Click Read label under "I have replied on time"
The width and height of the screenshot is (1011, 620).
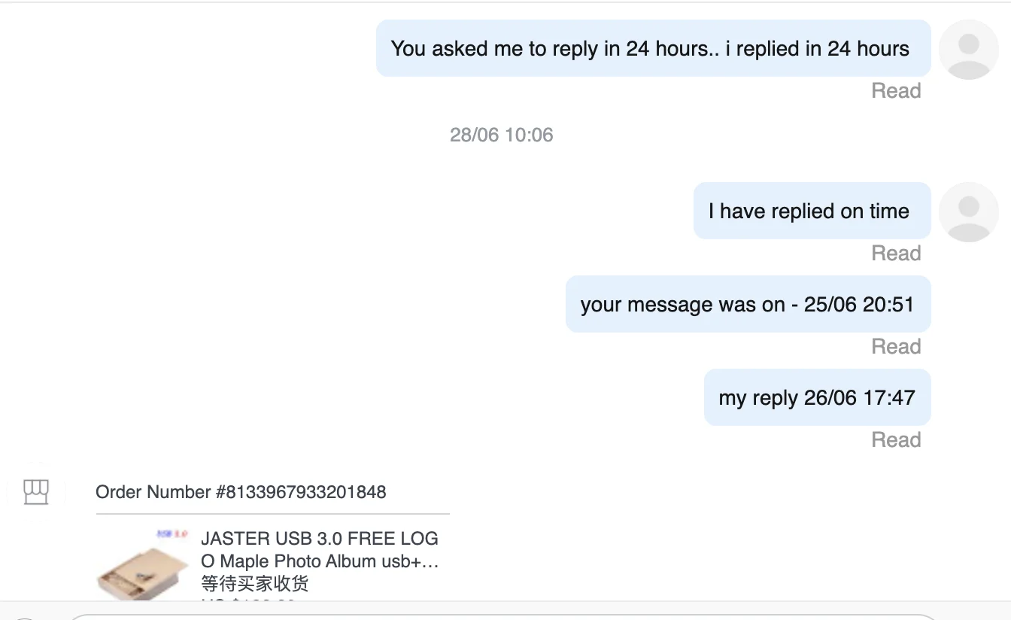896,254
